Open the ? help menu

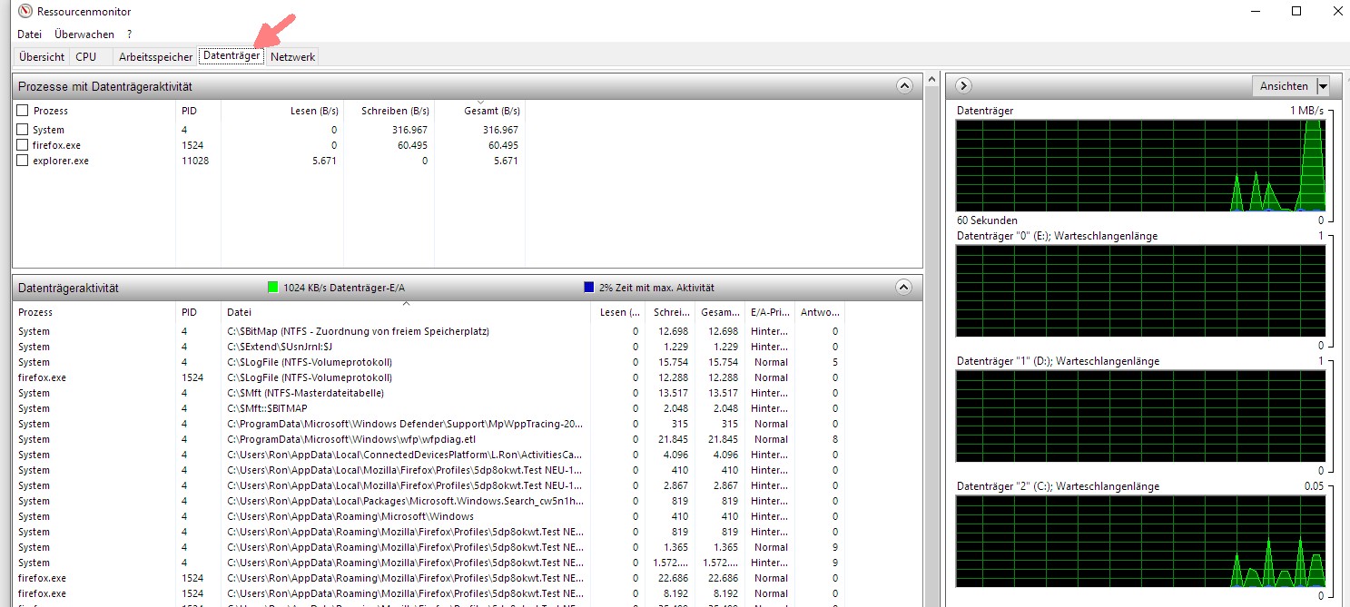(x=130, y=34)
